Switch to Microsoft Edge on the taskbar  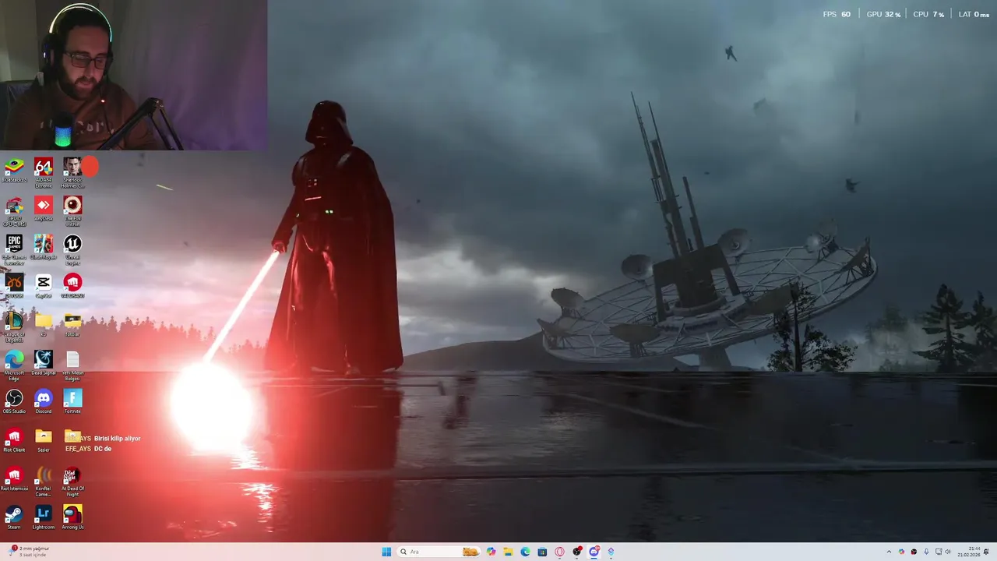point(525,552)
